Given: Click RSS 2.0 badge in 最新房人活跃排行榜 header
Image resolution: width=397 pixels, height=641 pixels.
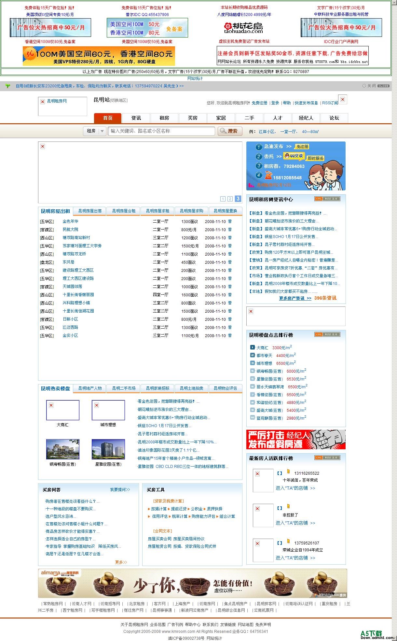Looking at the screenshot, I should click(328, 458).
